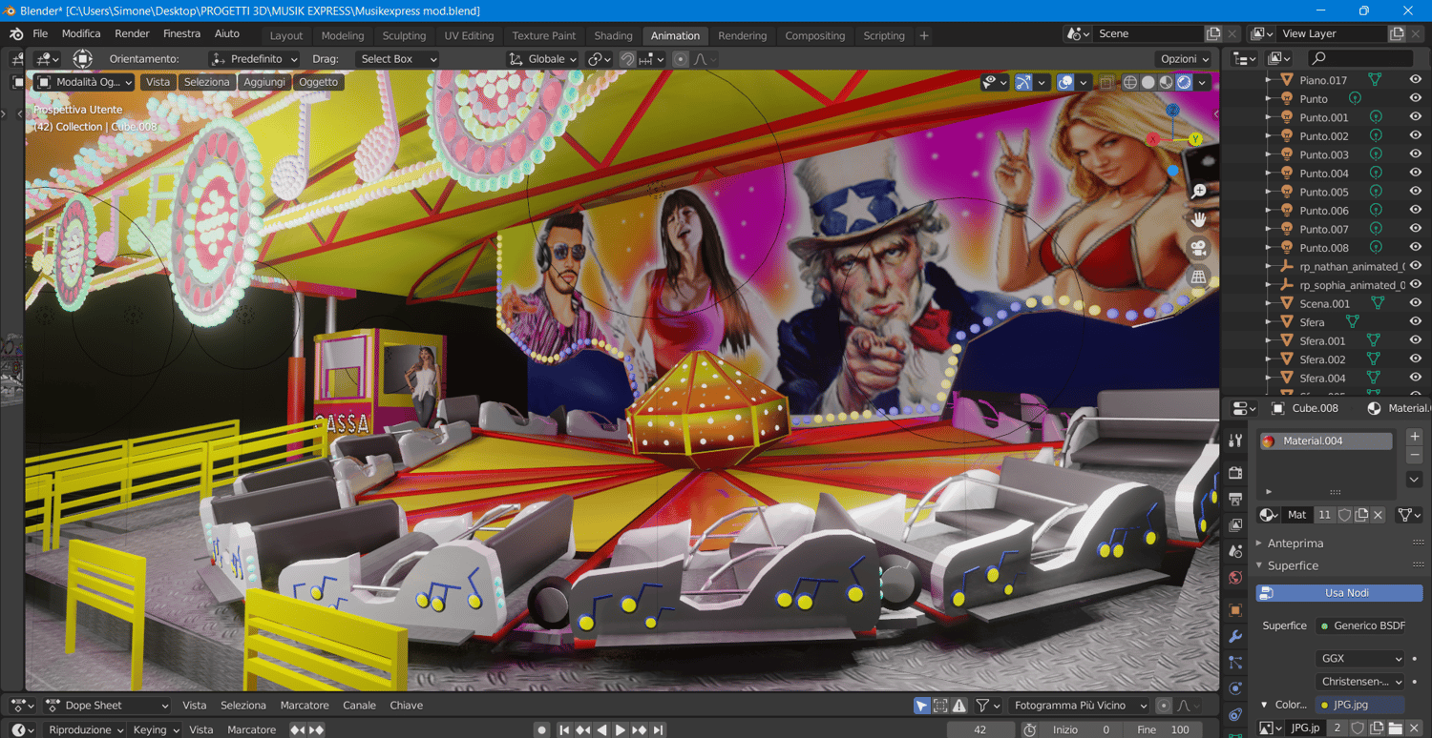
Task: Click the pan hand gizmo in viewport
Action: (x=1199, y=219)
